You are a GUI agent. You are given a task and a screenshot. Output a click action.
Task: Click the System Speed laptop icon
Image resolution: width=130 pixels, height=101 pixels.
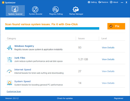[10, 83]
